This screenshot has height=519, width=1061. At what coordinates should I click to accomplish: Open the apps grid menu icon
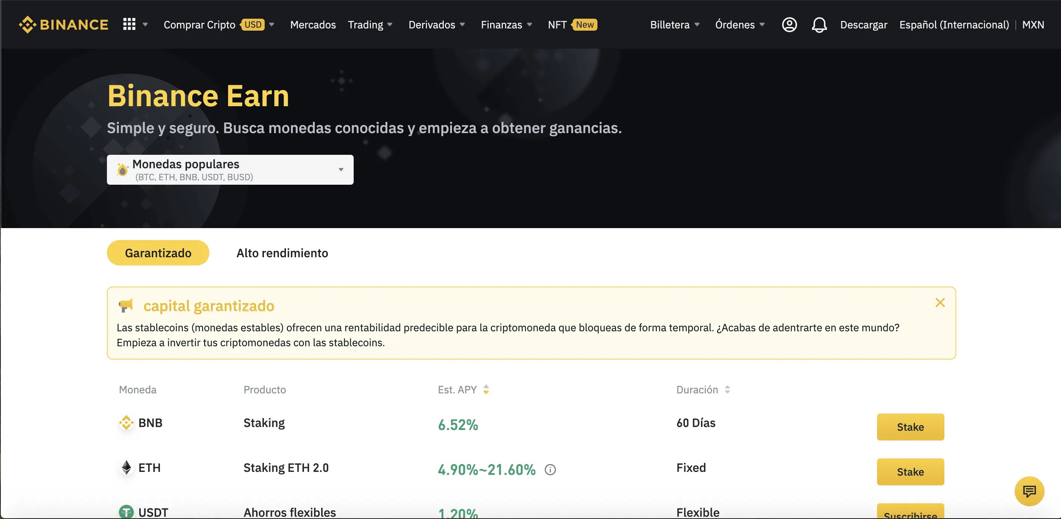pos(129,24)
